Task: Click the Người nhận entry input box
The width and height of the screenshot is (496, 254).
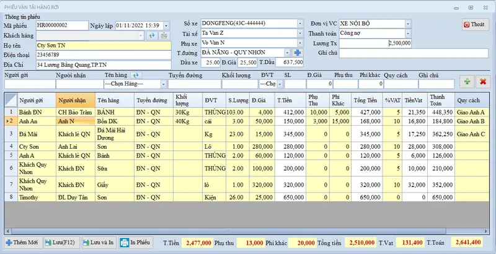Action: tap(80, 84)
